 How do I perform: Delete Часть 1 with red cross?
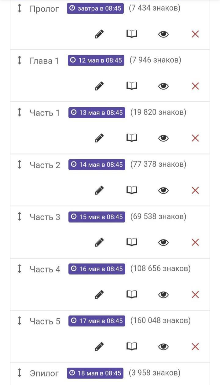coord(195,138)
